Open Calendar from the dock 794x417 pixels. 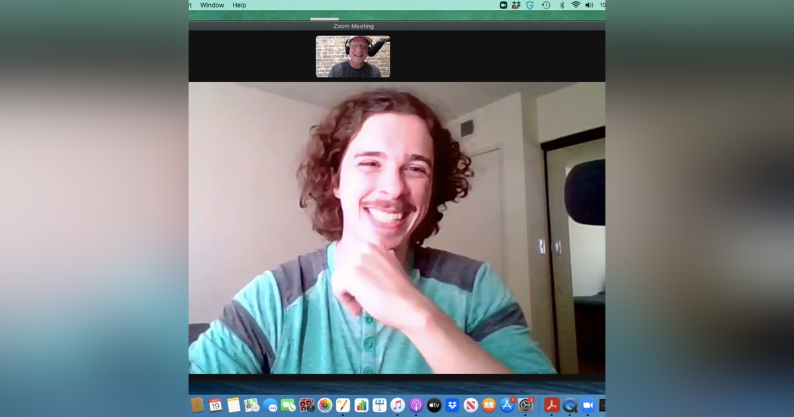pos(215,405)
